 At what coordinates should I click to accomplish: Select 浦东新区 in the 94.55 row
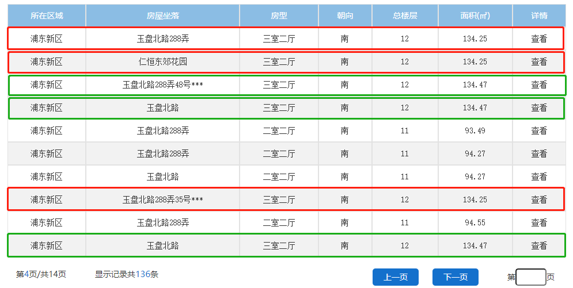pos(47,222)
